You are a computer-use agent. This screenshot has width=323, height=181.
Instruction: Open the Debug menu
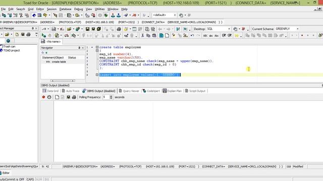pyautogui.click(x=78, y=9)
